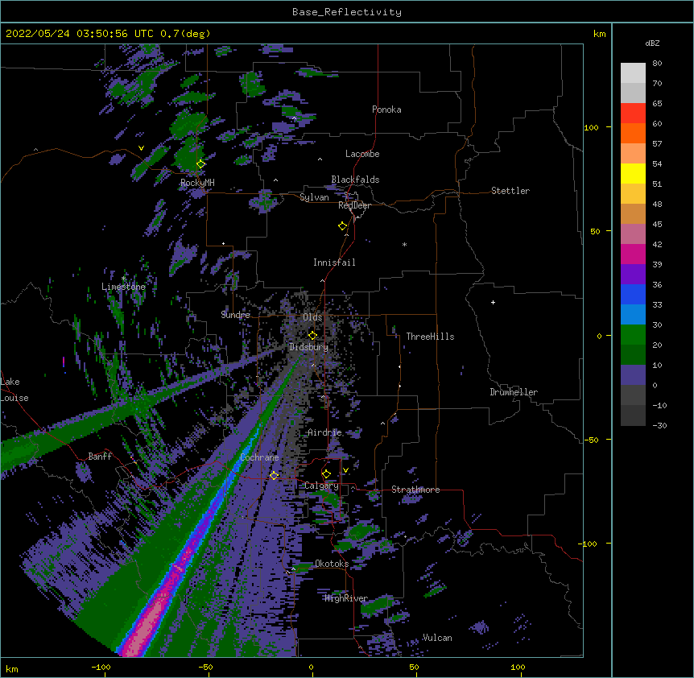Click the yellow V marker northwest of RockyMH

tap(141, 148)
